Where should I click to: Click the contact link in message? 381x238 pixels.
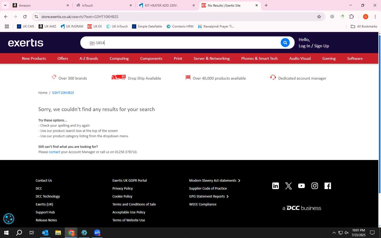click(x=55, y=152)
